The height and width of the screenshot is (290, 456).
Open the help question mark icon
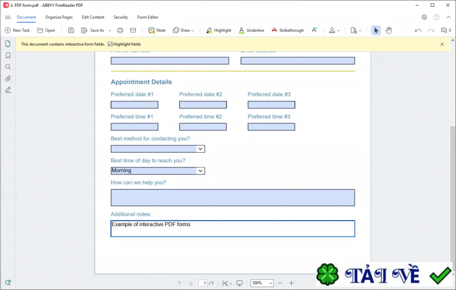point(436,17)
